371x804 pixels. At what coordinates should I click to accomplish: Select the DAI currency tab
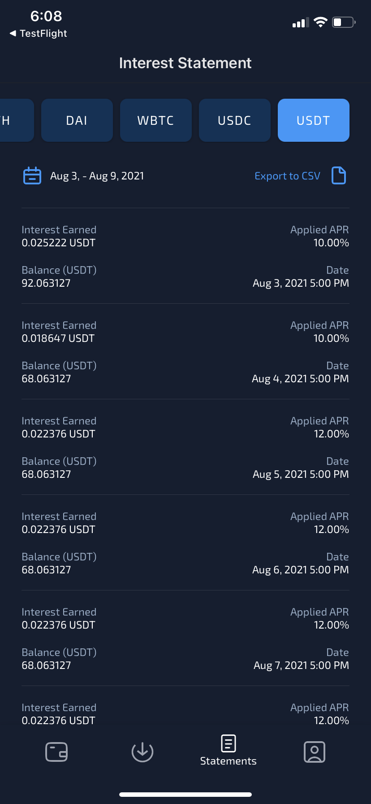[x=77, y=120]
